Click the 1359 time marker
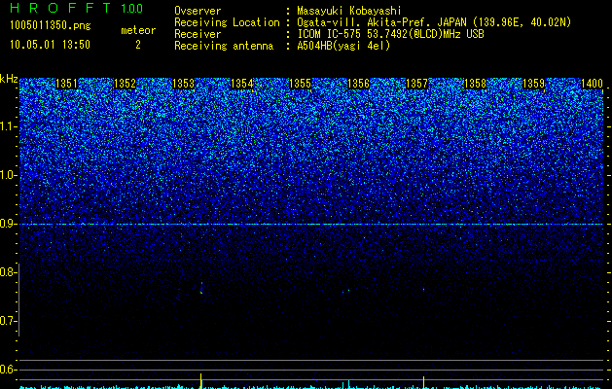The height and width of the screenshot is (389, 612). [x=533, y=84]
